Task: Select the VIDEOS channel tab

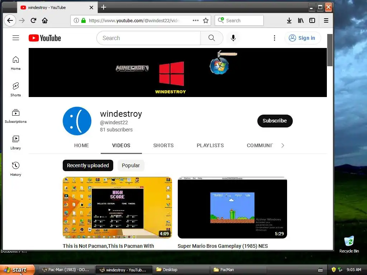Action: click(121, 145)
